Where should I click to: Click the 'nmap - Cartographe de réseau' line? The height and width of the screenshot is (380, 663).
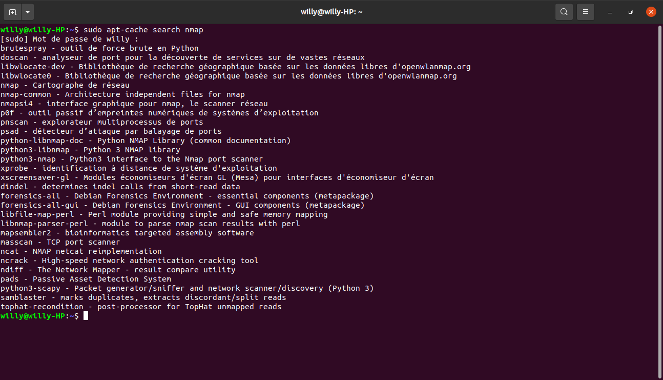pos(65,85)
